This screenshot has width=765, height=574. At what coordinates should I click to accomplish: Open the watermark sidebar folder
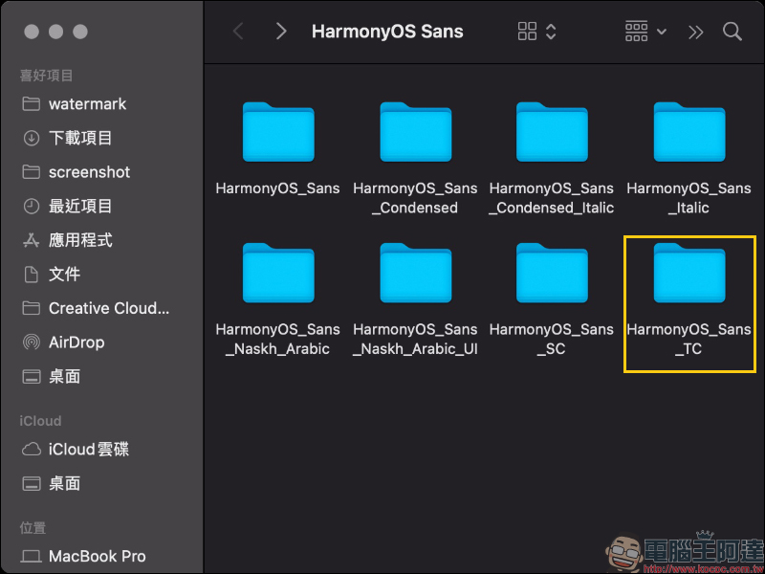[87, 103]
